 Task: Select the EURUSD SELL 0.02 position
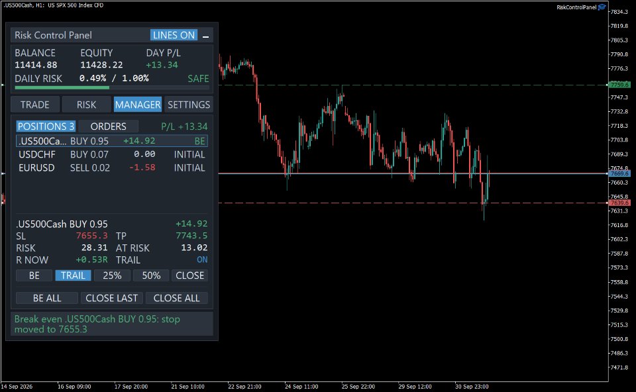(x=112, y=168)
